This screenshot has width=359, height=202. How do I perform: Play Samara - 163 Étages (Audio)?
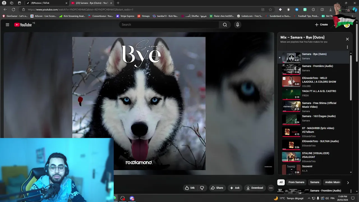point(314,119)
